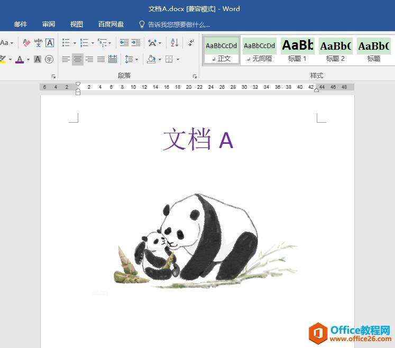Viewport: 395px width, 348px height.
Task: Open the Phonetic Guide (wén) tool
Action: coord(38,43)
